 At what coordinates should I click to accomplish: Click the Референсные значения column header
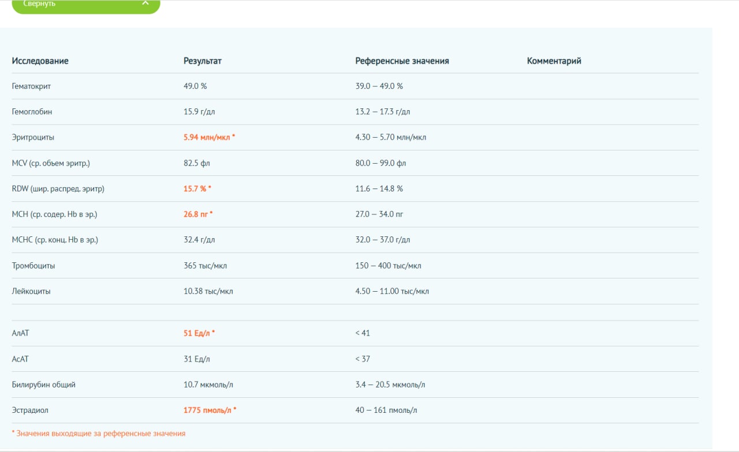pos(402,61)
